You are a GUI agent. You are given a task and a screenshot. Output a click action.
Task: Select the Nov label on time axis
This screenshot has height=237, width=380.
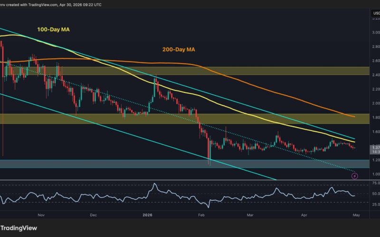[41, 215]
